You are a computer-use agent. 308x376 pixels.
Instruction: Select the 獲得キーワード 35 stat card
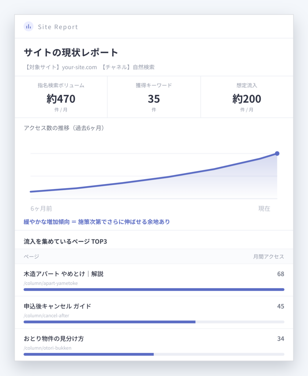click(154, 97)
